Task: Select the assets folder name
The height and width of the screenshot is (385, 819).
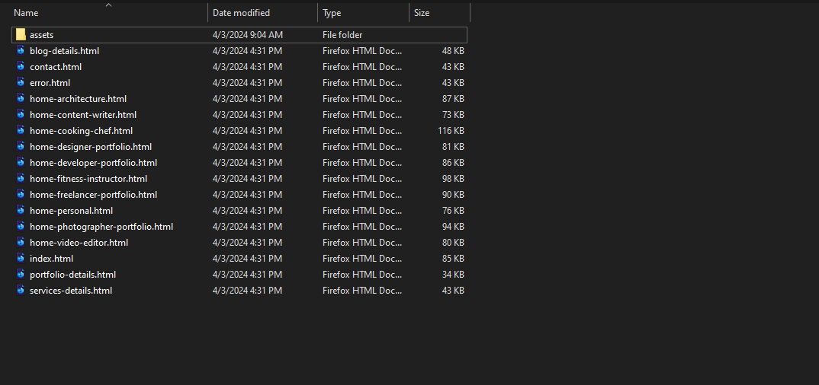Action: [42, 35]
